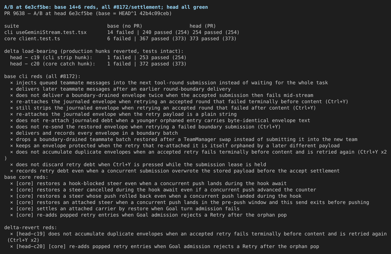Click the × before 'does not discard retry debt'
This screenshot has height=254, width=391.
point(12,164)
